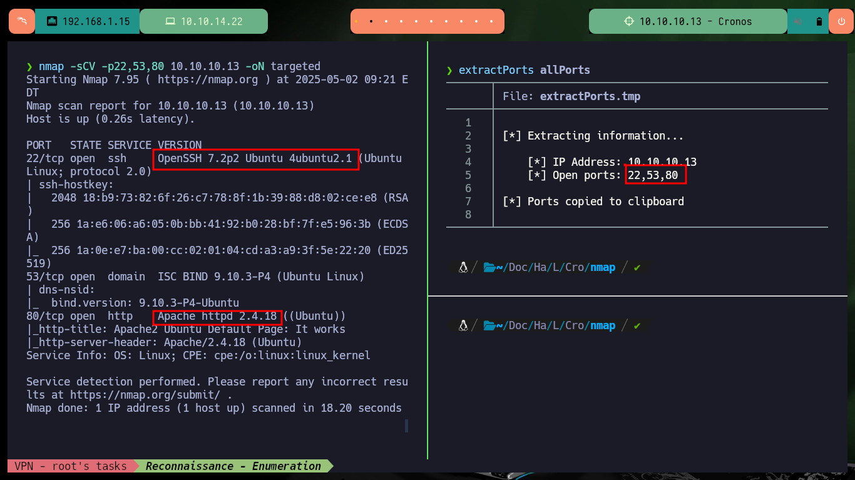855x480 pixels.
Task: Click the green checkmark in upper right prompt
Action: (x=637, y=267)
